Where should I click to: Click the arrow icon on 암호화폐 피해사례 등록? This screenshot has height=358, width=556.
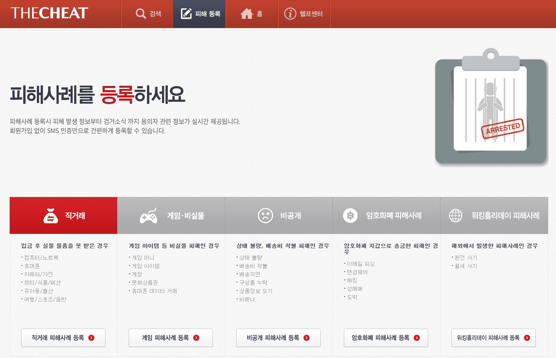coord(417,338)
